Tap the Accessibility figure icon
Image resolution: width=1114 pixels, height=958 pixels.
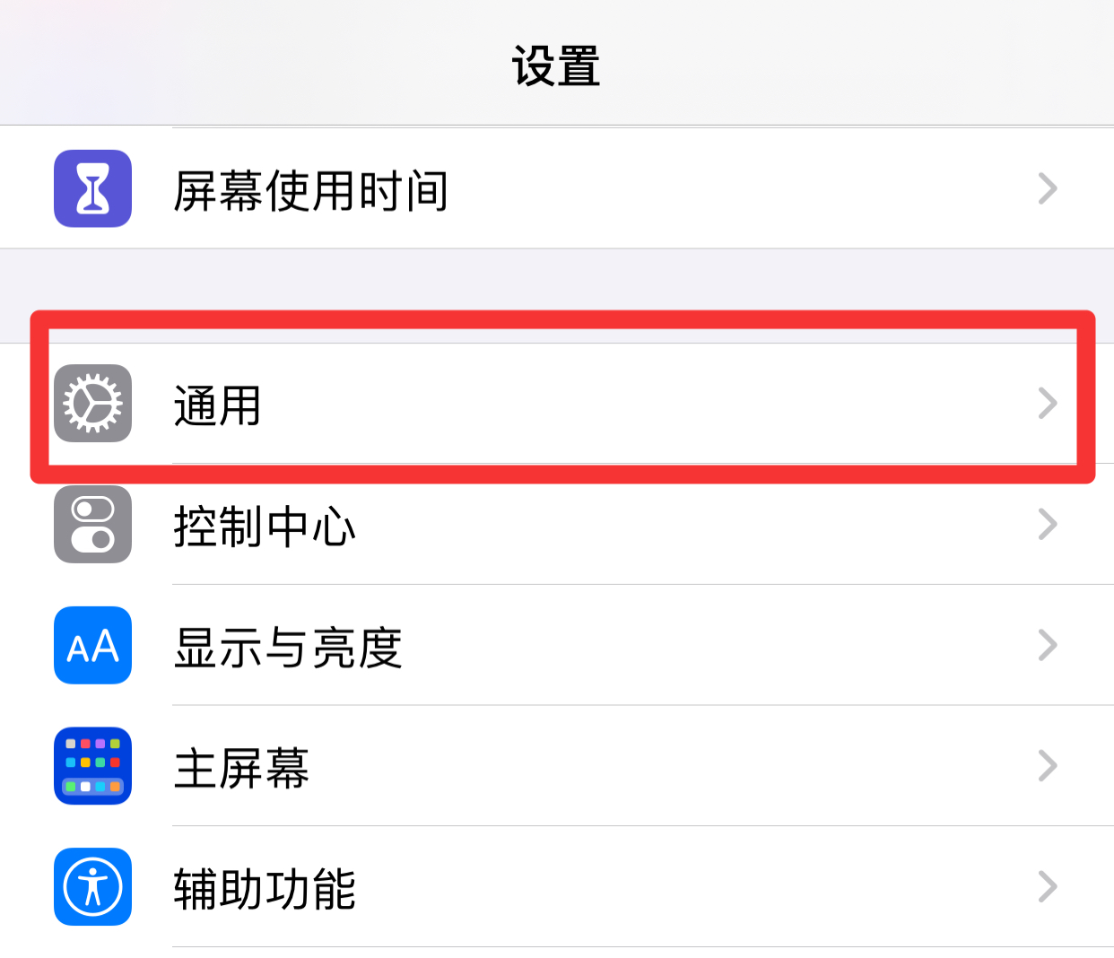tap(92, 886)
